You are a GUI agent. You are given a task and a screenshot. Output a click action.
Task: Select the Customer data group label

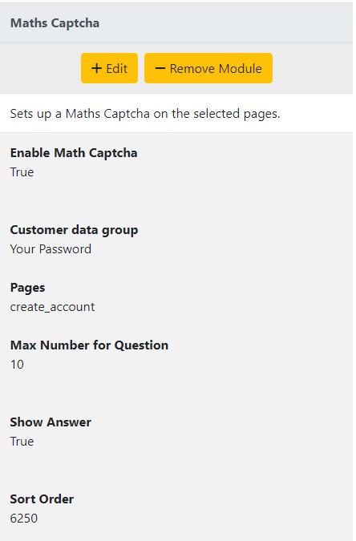[x=75, y=230]
